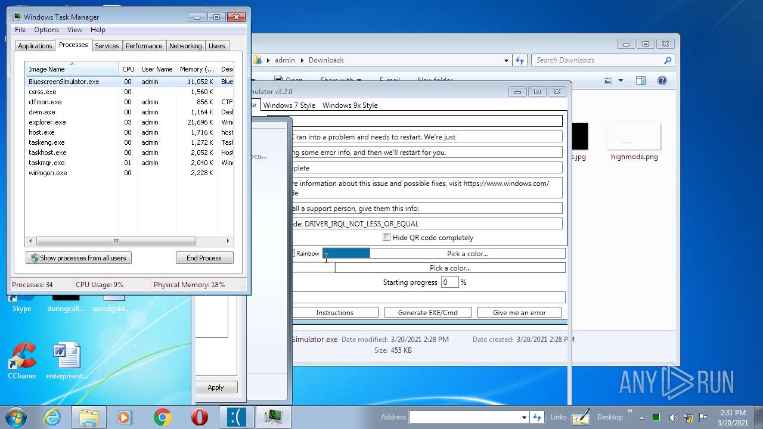Open Windows Explorer taskbar icon
Screen dimensions: 763x429
point(89,417)
